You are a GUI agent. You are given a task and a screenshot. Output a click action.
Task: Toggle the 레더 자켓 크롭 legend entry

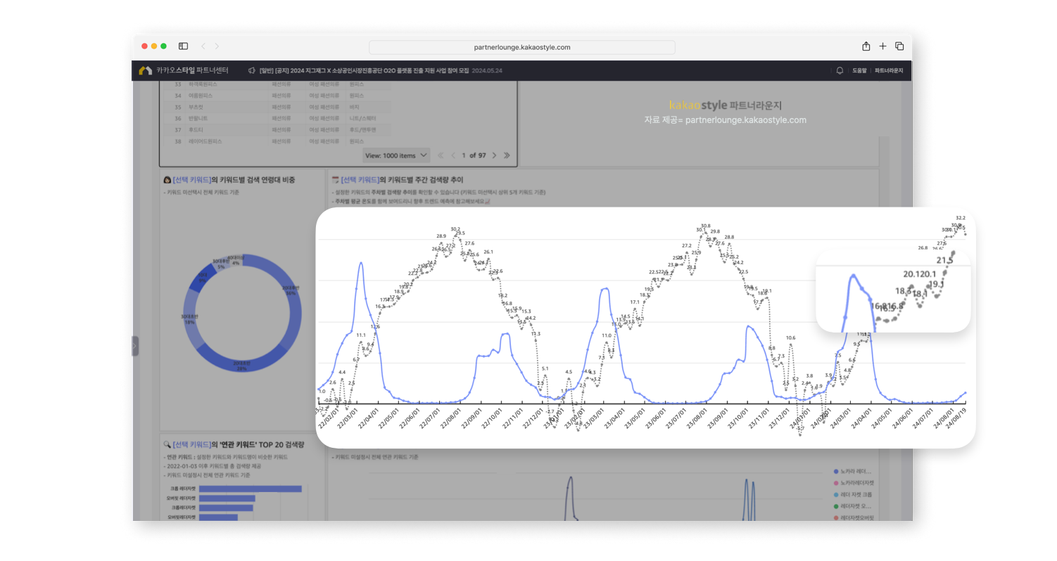pyautogui.click(x=854, y=495)
